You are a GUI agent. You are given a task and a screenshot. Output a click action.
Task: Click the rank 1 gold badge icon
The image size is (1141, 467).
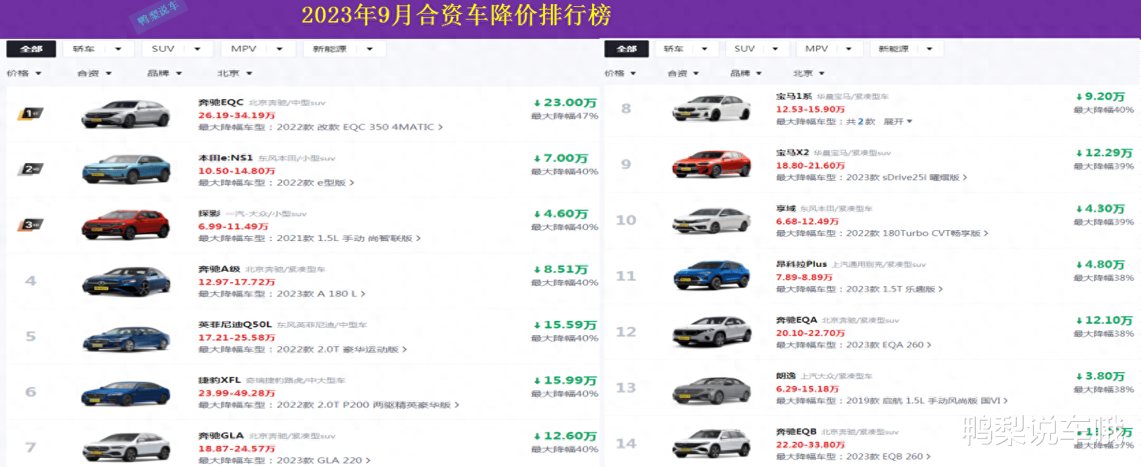pyautogui.click(x=31, y=113)
